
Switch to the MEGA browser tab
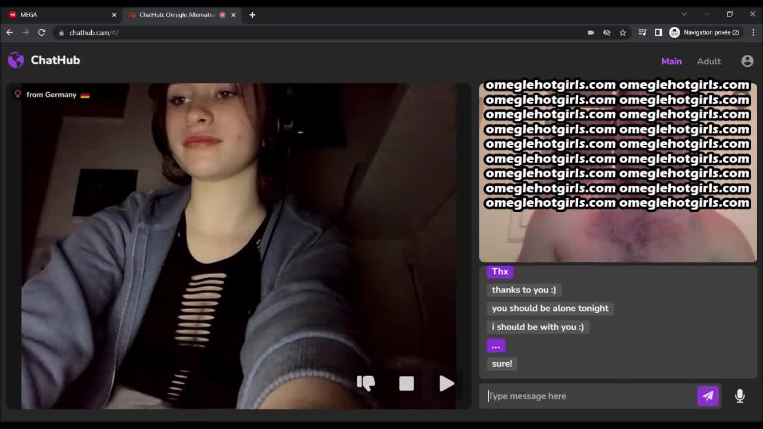(62, 14)
